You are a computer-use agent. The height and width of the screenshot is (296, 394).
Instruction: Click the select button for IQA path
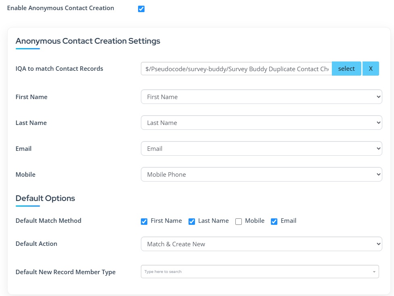pyautogui.click(x=346, y=68)
